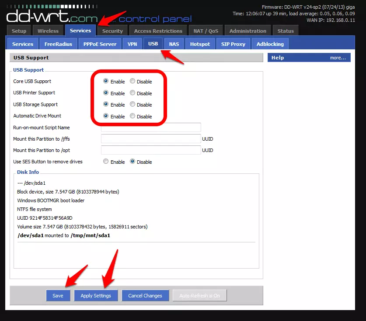Disable Automatic Drive Mount

[x=132, y=116]
